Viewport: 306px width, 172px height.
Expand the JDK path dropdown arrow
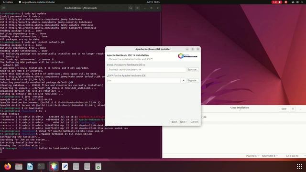tap(183, 80)
